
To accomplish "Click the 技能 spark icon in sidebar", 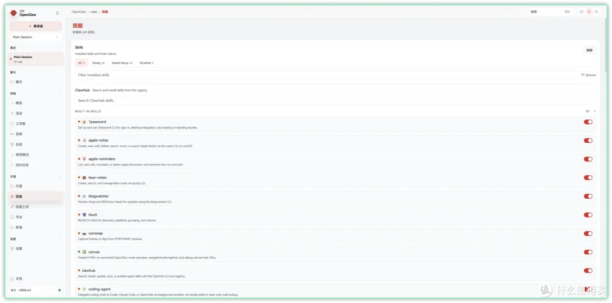I will [x=12, y=196].
